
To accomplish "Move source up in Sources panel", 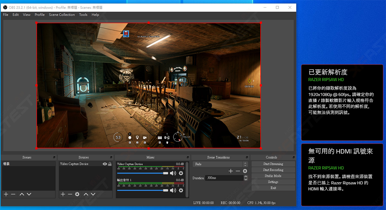I will pyautogui.click(x=86, y=194).
